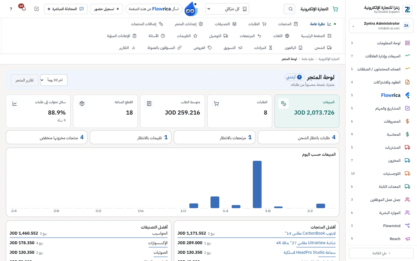Open the notifications bell with 14 badge

tap(24, 9)
